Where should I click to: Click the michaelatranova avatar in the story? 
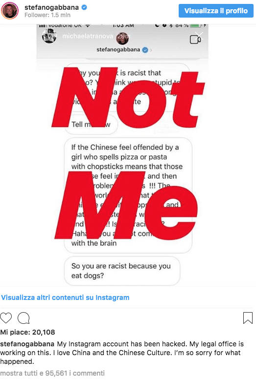pos(49,36)
